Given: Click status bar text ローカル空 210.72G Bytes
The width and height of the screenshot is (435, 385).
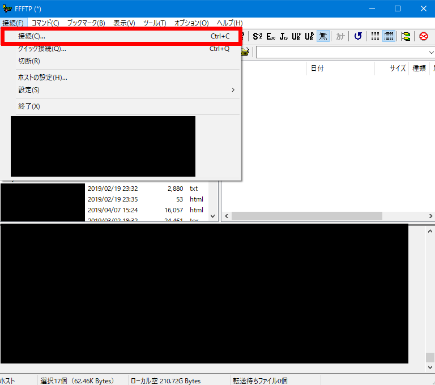Looking at the screenshot, I should tap(165, 381).
